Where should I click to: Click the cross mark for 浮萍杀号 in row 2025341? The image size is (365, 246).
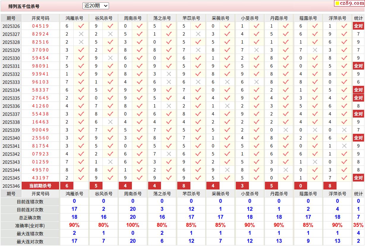pos(344,146)
